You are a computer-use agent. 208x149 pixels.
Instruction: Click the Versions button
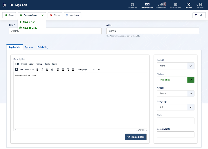(x=73, y=15)
